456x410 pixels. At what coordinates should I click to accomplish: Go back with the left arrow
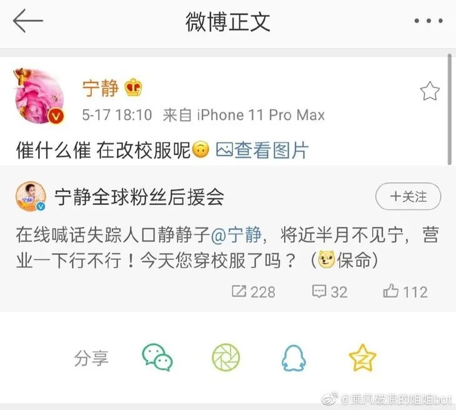(x=28, y=21)
